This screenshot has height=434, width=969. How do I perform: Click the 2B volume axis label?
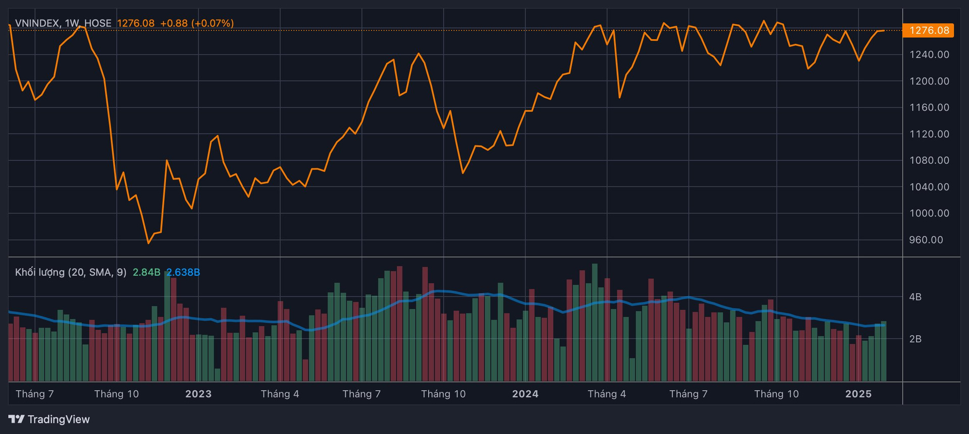pyautogui.click(x=916, y=339)
